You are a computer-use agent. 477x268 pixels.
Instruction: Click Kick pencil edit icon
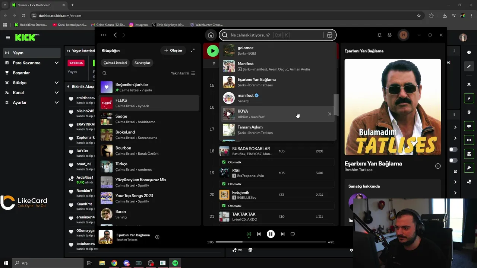pyautogui.click(x=469, y=66)
